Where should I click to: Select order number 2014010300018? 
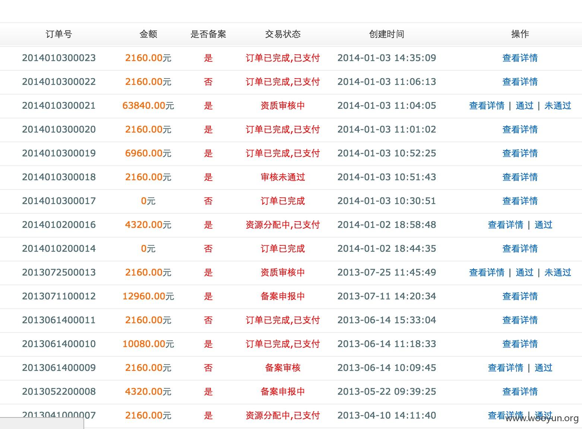(59, 177)
